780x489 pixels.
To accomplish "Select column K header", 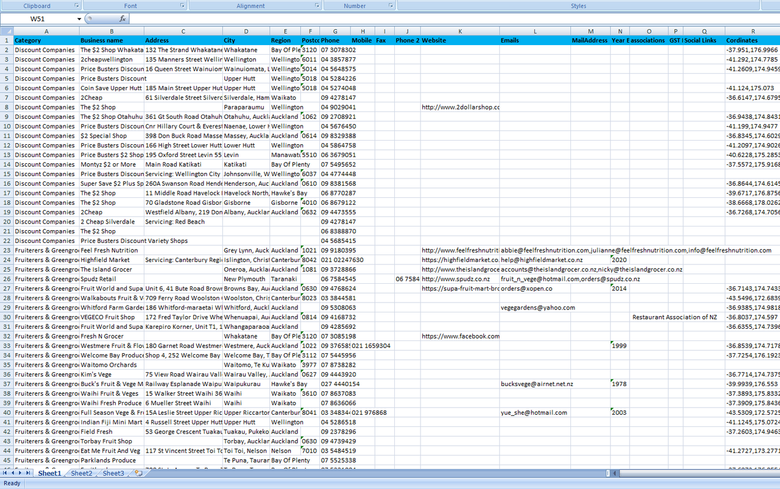I will (460, 31).
